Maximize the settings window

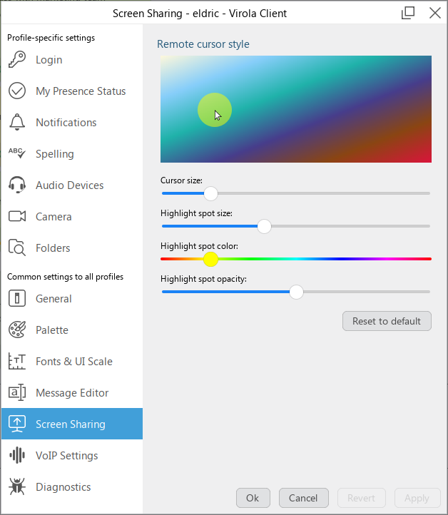tap(408, 13)
